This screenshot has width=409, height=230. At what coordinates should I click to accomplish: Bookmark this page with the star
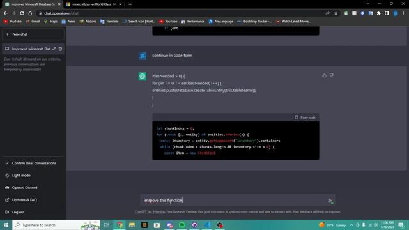coord(336,13)
